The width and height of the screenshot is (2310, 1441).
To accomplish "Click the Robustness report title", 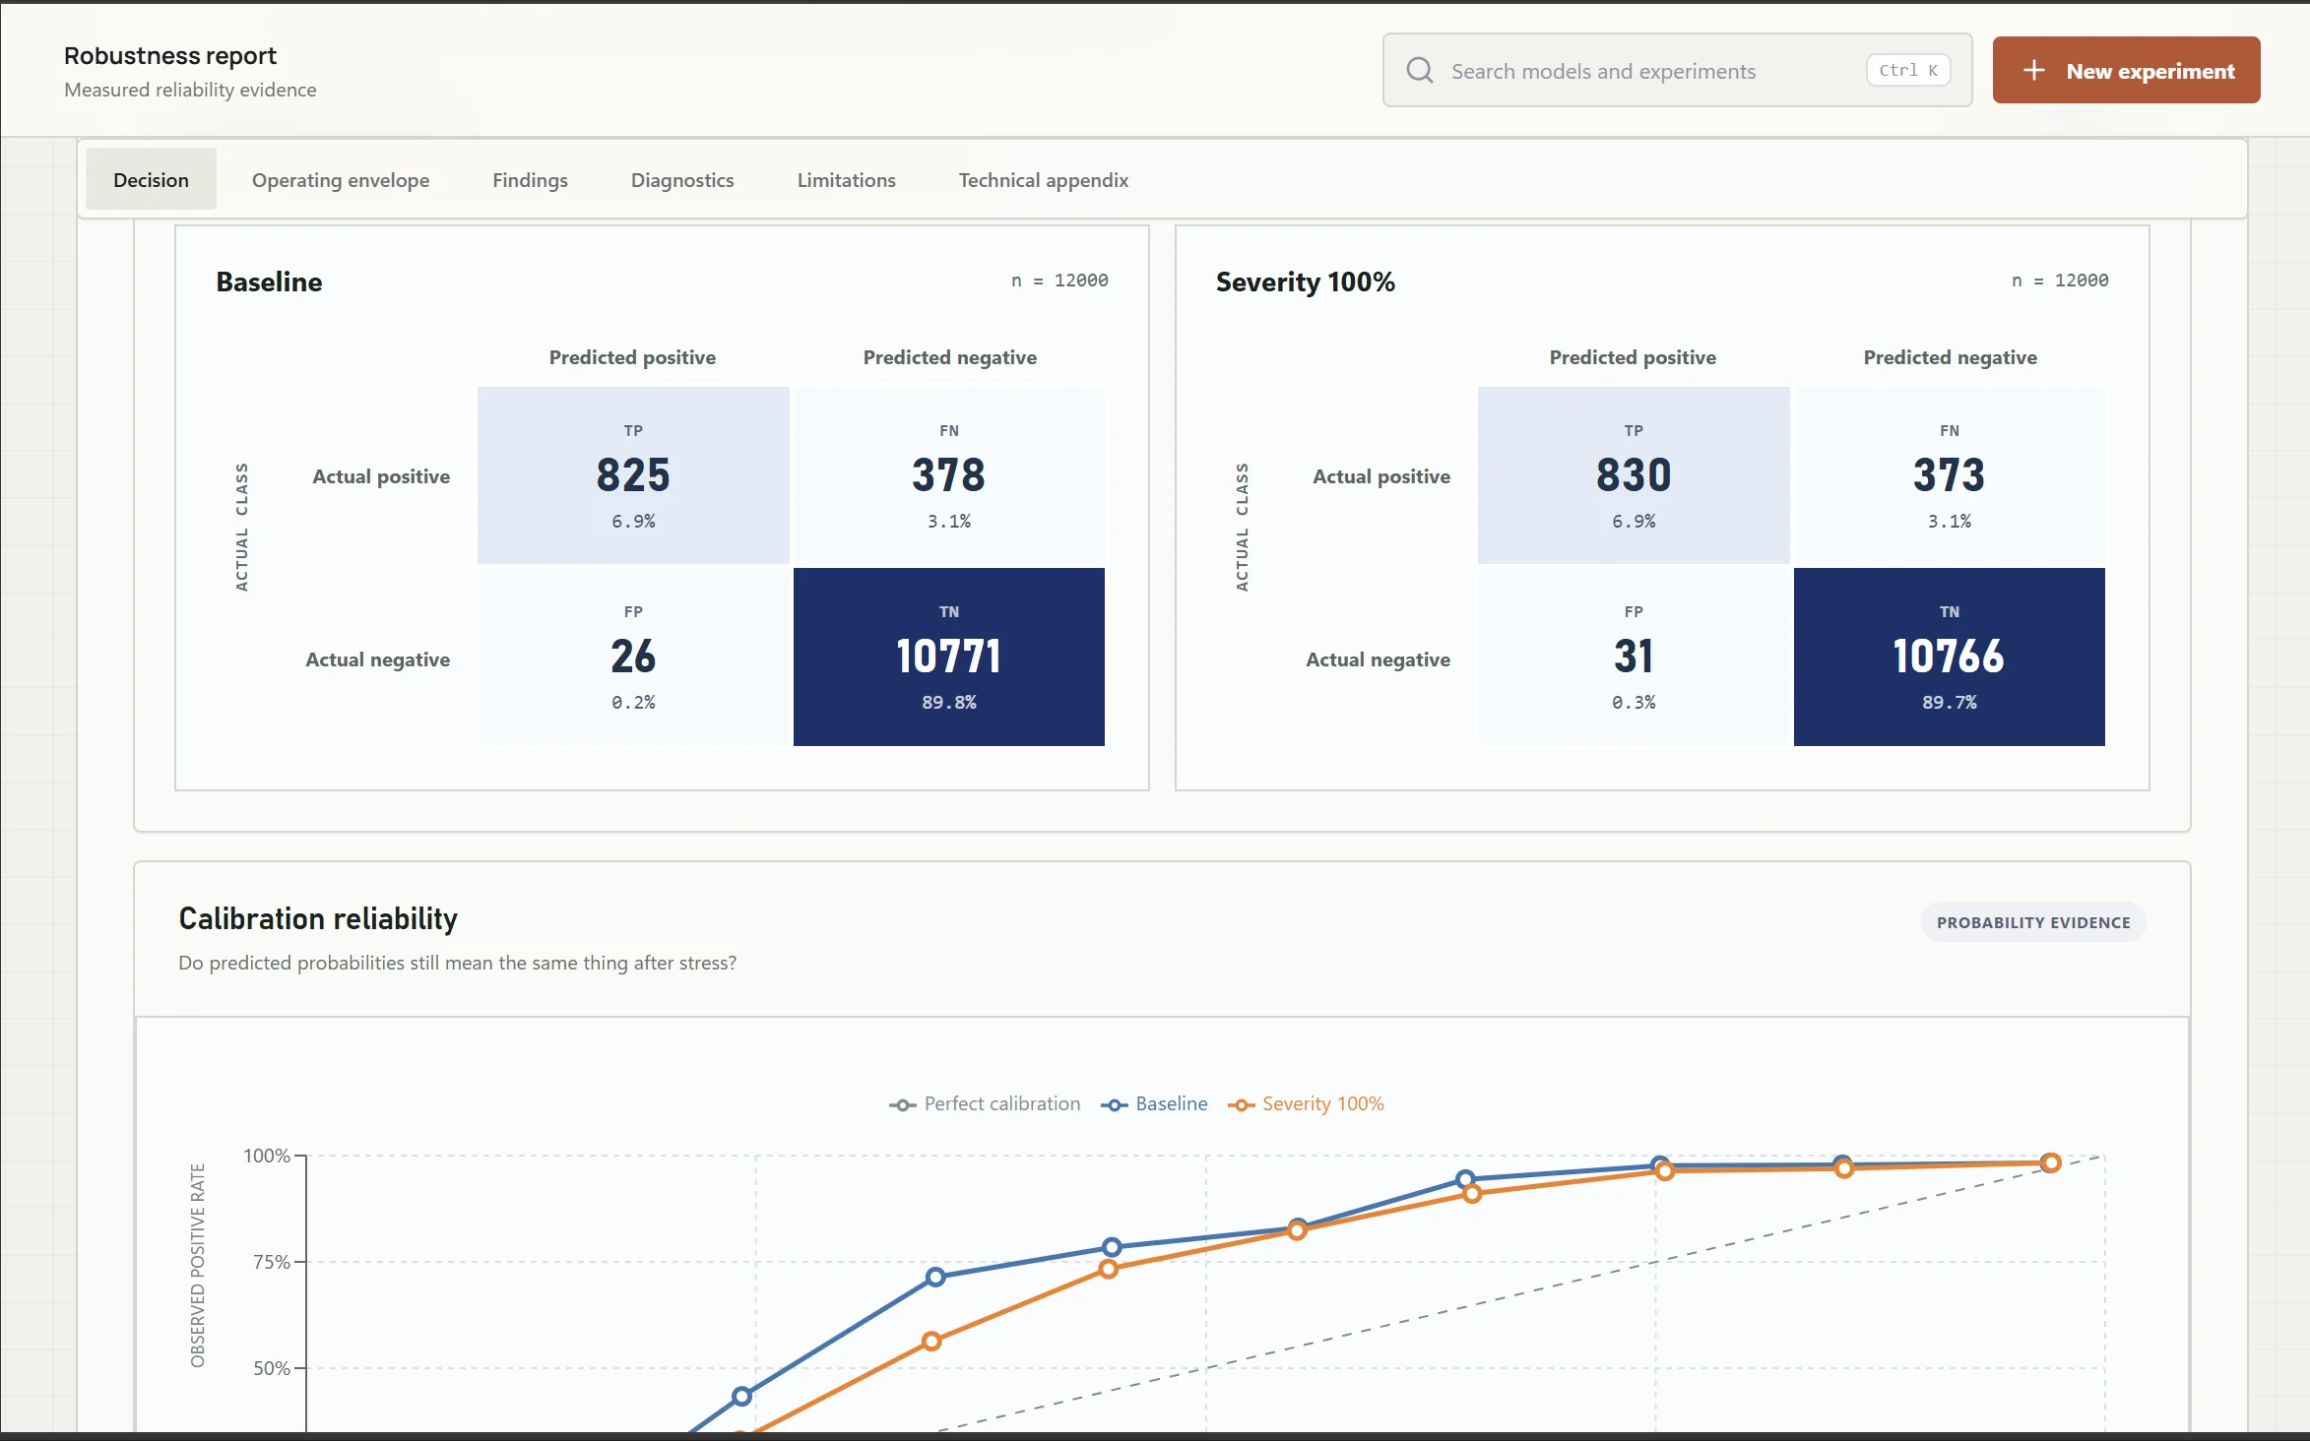I will (x=170, y=55).
